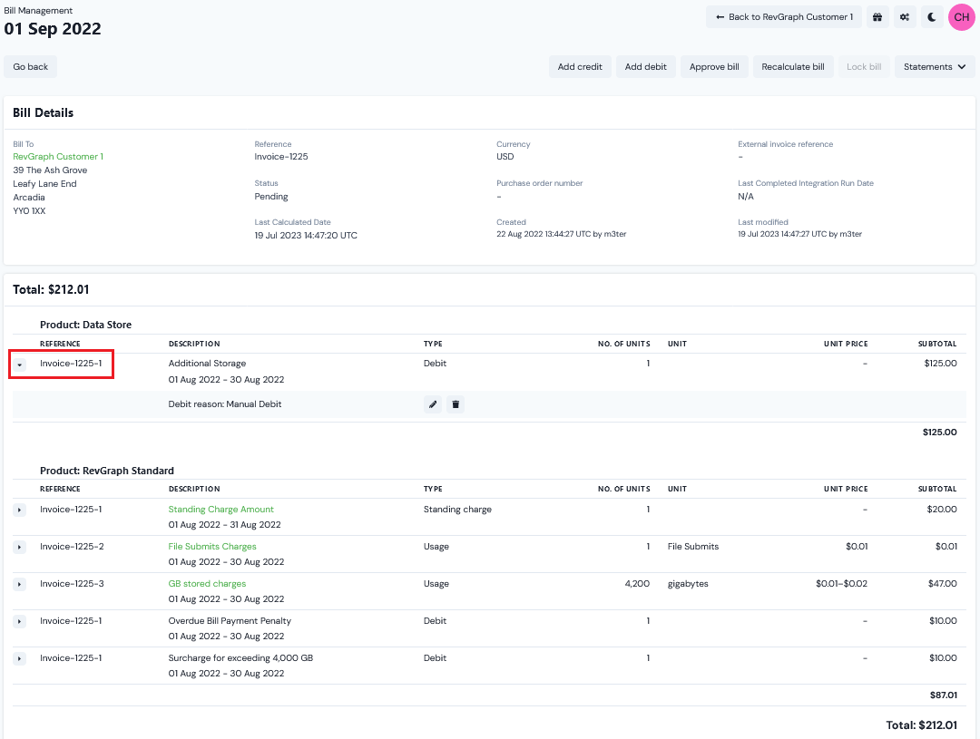
Task: Click the Last Calculated Date value
Action: [306, 236]
